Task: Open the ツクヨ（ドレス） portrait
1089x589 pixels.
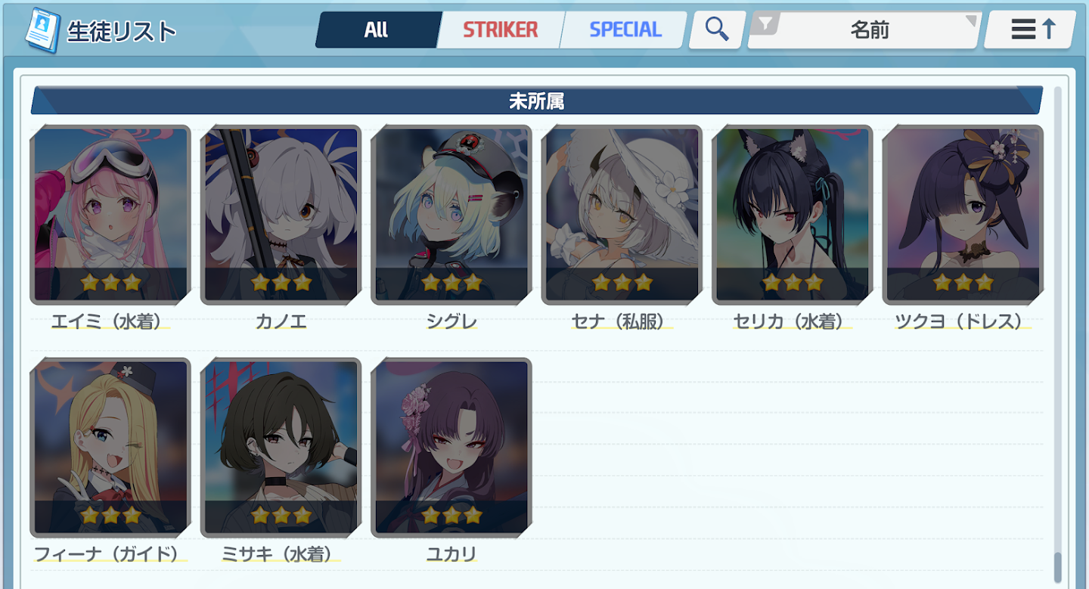Action: (x=963, y=215)
